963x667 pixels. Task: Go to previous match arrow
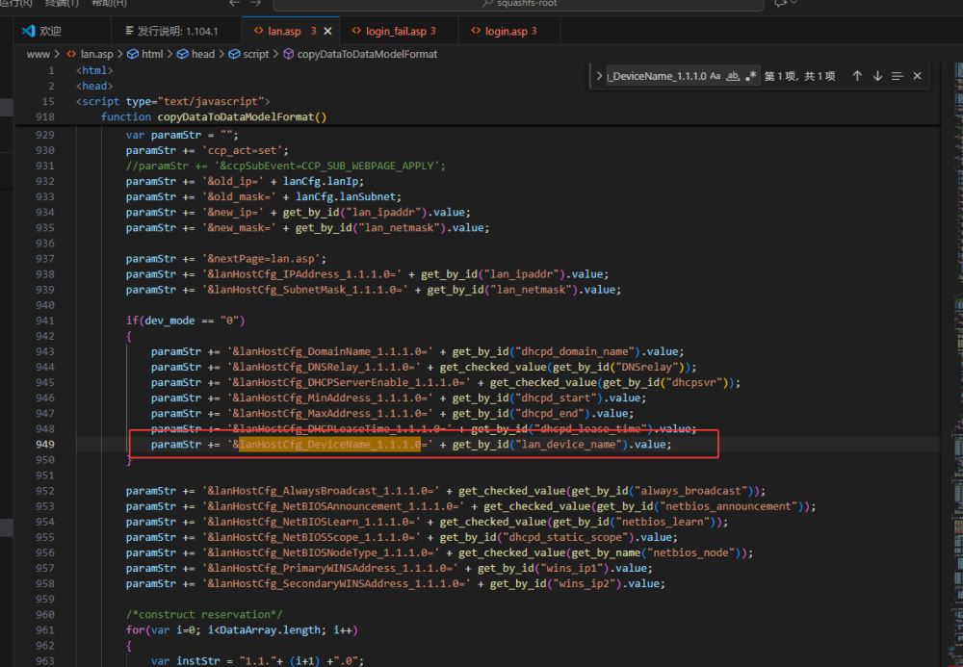[x=856, y=76]
